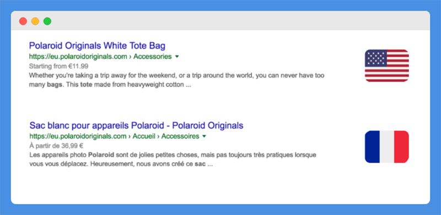The height and width of the screenshot is (215, 441).
Task: Select the Accessories breadcrumb in first result
Action: click(x=153, y=57)
